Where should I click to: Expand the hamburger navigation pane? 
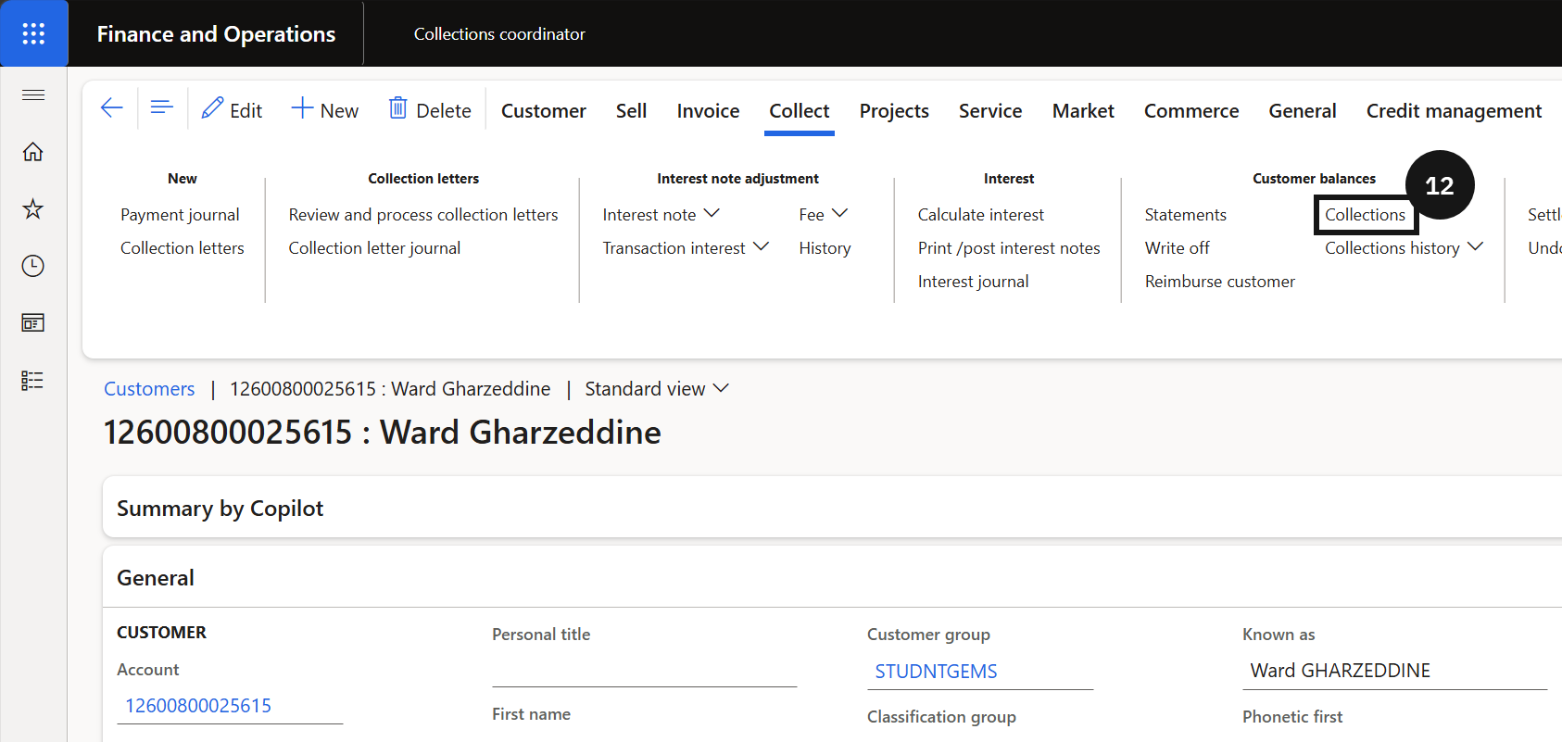(33, 94)
